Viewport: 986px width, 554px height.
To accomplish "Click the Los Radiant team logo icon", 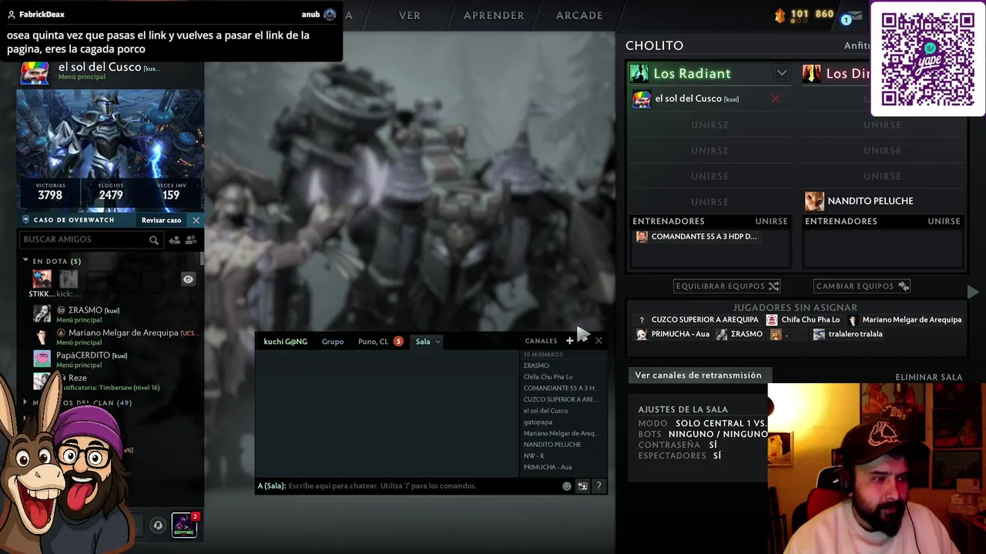I will point(639,73).
